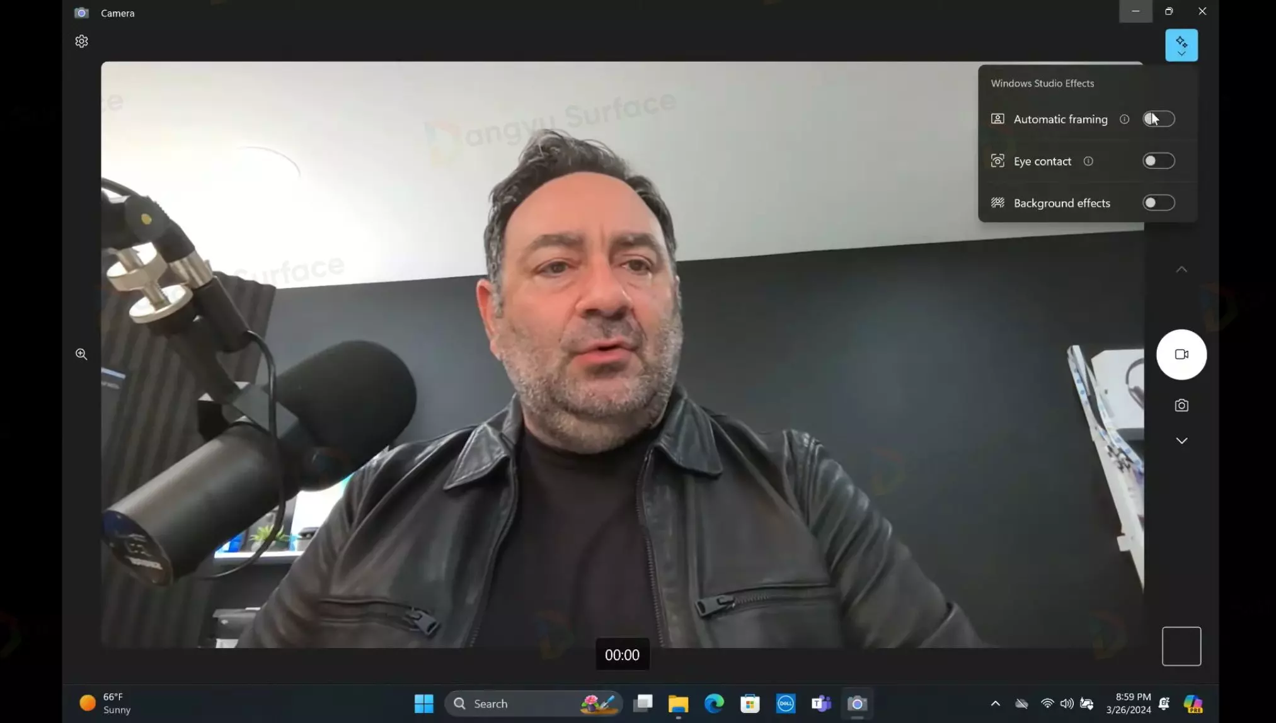Open Eye contact info tooltip
Image resolution: width=1276 pixels, height=723 pixels.
tap(1088, 161)
